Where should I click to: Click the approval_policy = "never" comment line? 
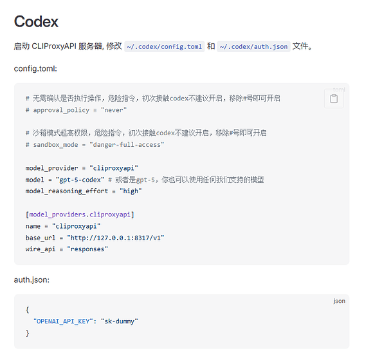77,110
